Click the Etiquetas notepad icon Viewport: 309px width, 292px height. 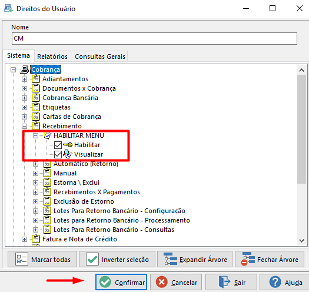click(x=36, y=107)
